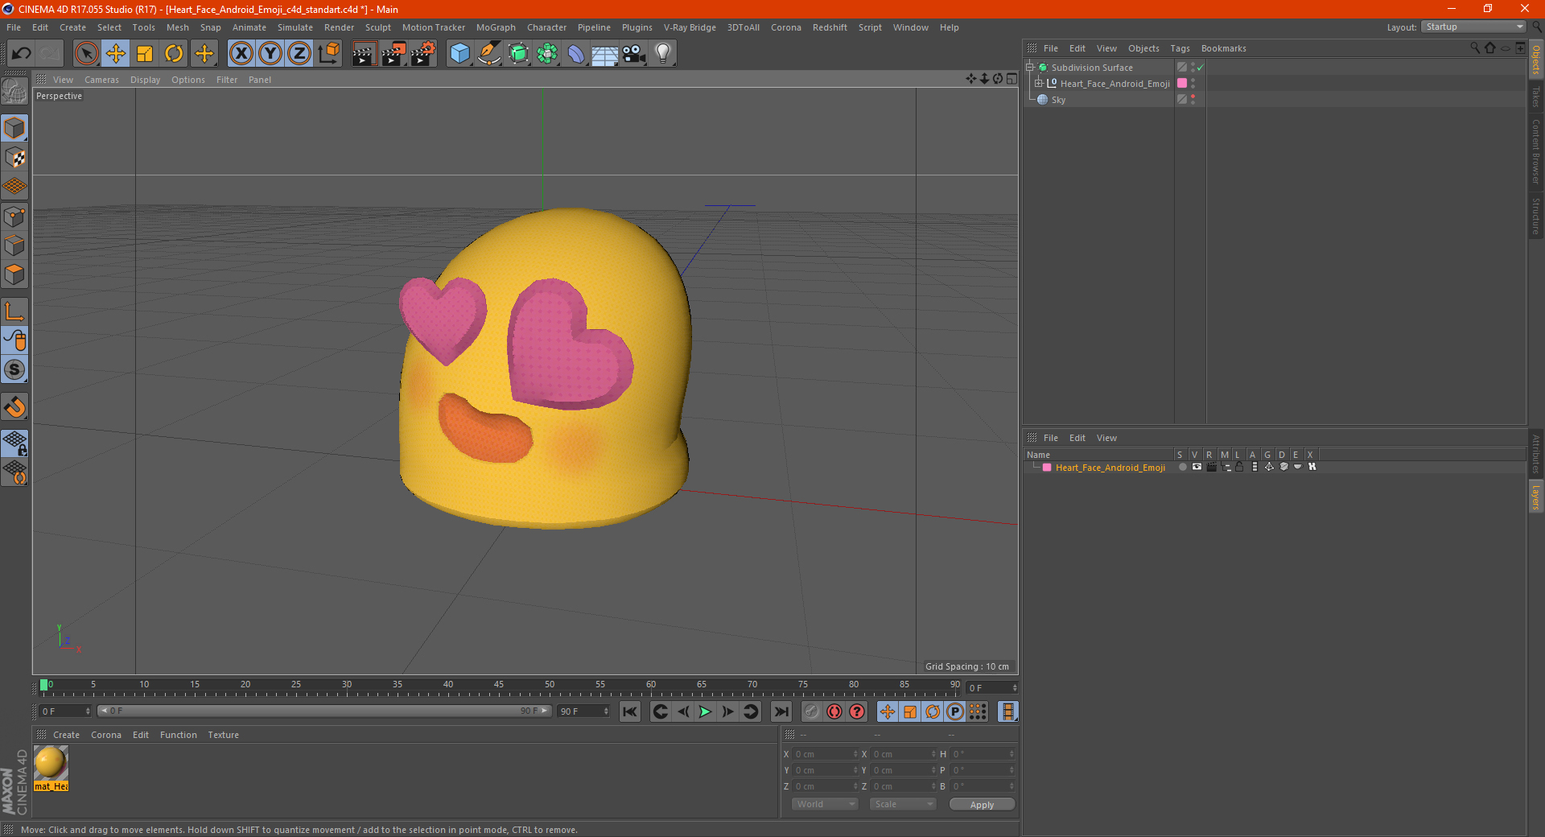
Task: Toggle X axis lock
Action: 241,54
